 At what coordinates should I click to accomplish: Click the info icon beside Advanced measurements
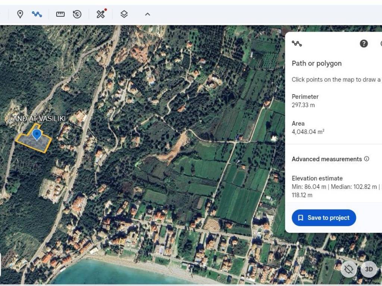point(367,159)
